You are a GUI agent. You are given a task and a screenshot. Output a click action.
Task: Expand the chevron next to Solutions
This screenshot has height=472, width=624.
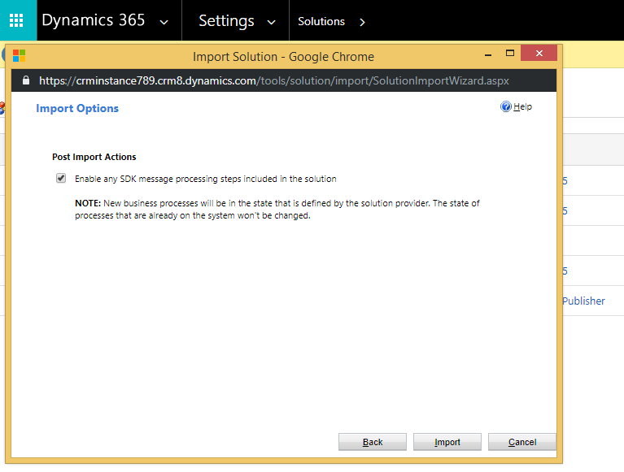tap(362, 22)
